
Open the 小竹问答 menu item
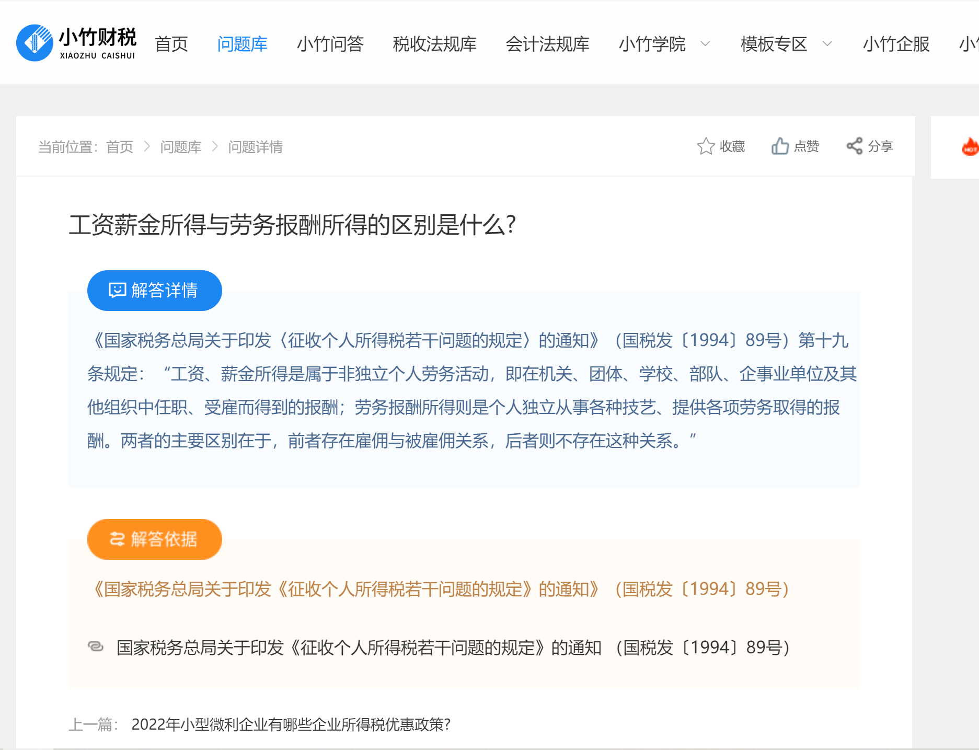(x=330, y=44)
